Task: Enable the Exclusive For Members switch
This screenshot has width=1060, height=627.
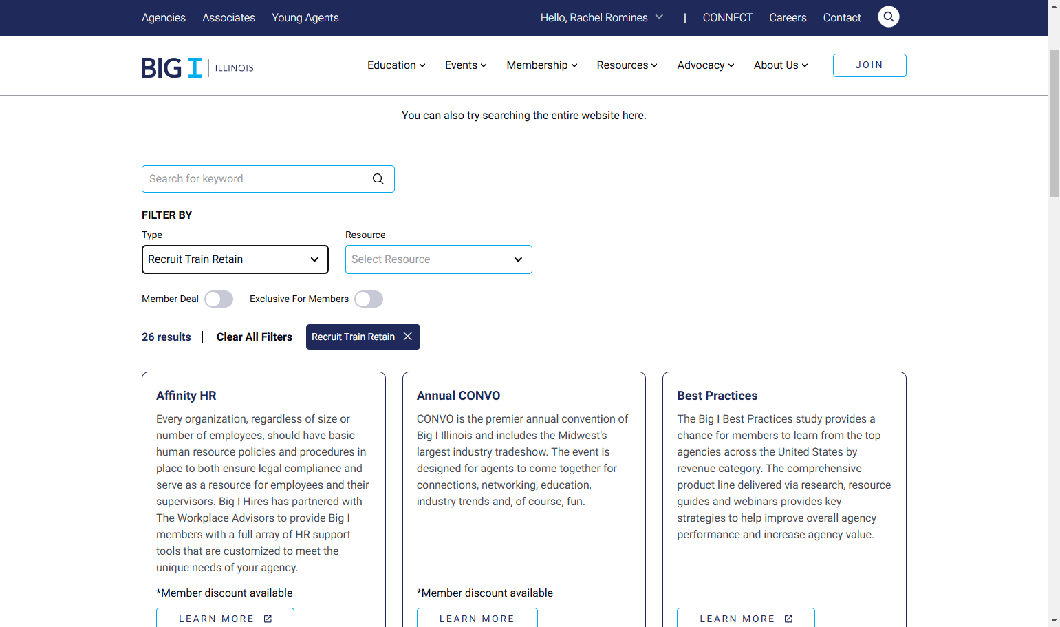Action: click(x=369, y=299)
